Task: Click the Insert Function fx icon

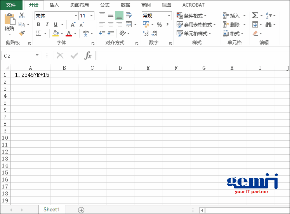Action: 88,55
